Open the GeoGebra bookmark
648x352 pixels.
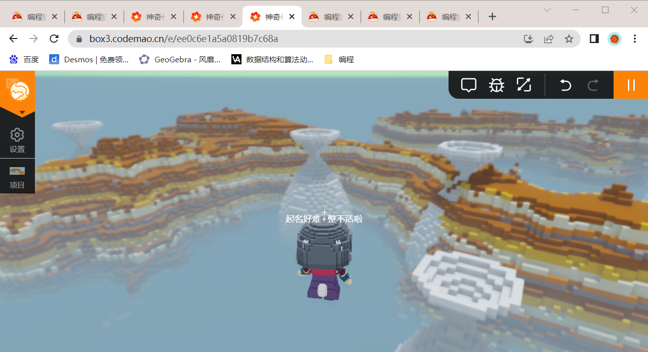(x=180, y=60)
